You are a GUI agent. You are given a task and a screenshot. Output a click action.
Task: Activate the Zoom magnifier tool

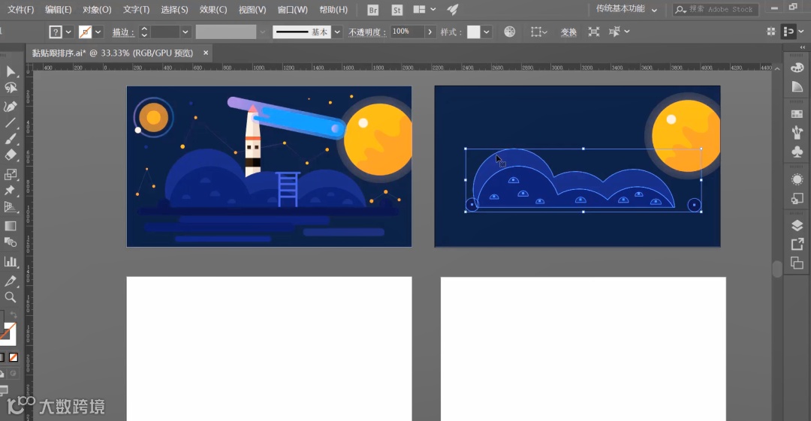[x=11, y=297]
